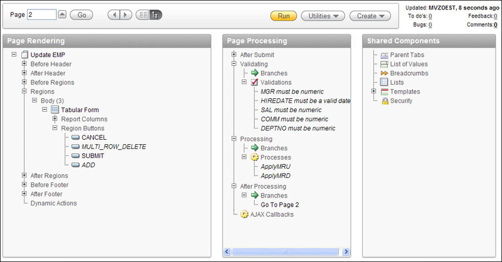
Task: Click the Lists icon
Action: 384,82
